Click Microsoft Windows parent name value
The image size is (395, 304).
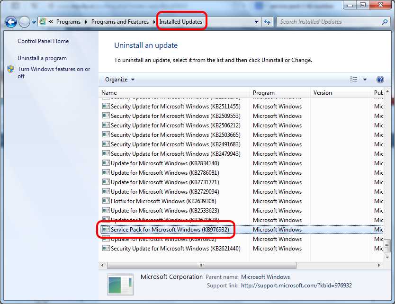[x=266, y=277]
